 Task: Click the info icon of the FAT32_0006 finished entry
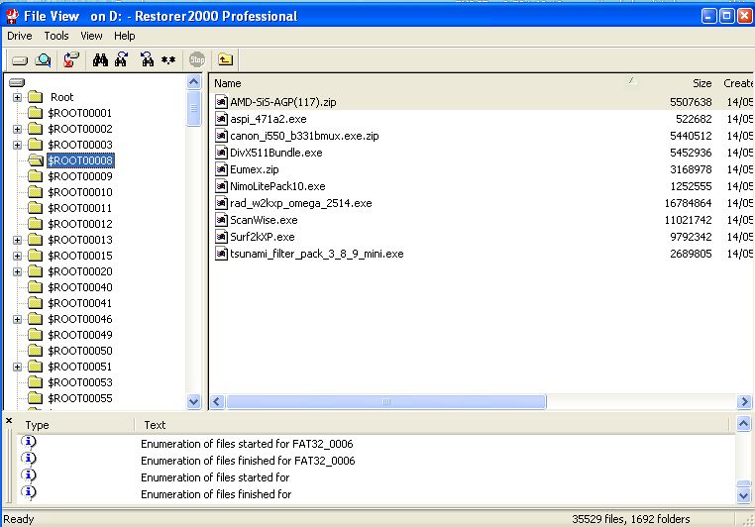(29, 459)
